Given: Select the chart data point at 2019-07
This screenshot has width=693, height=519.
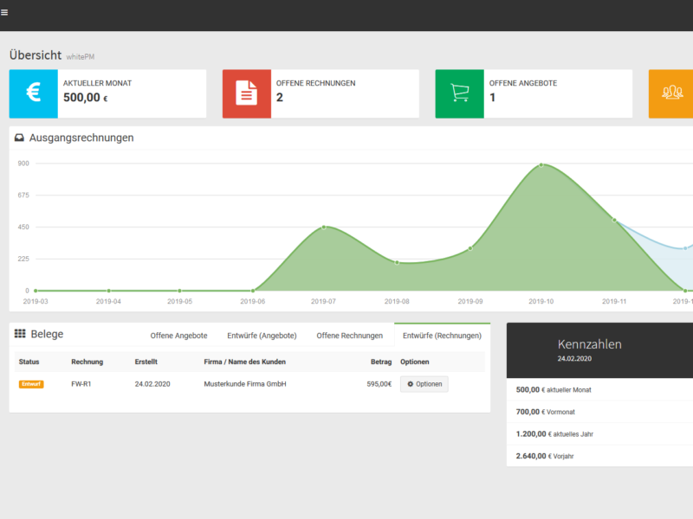Looking at the screenshot, I should coord(324,227).
